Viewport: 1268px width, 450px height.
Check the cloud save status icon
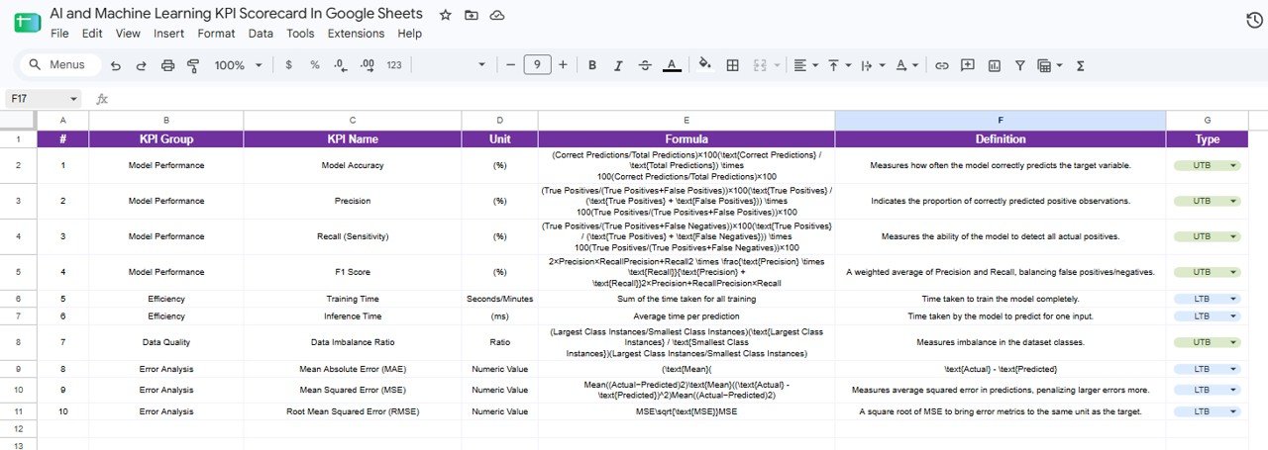[497, 15]
